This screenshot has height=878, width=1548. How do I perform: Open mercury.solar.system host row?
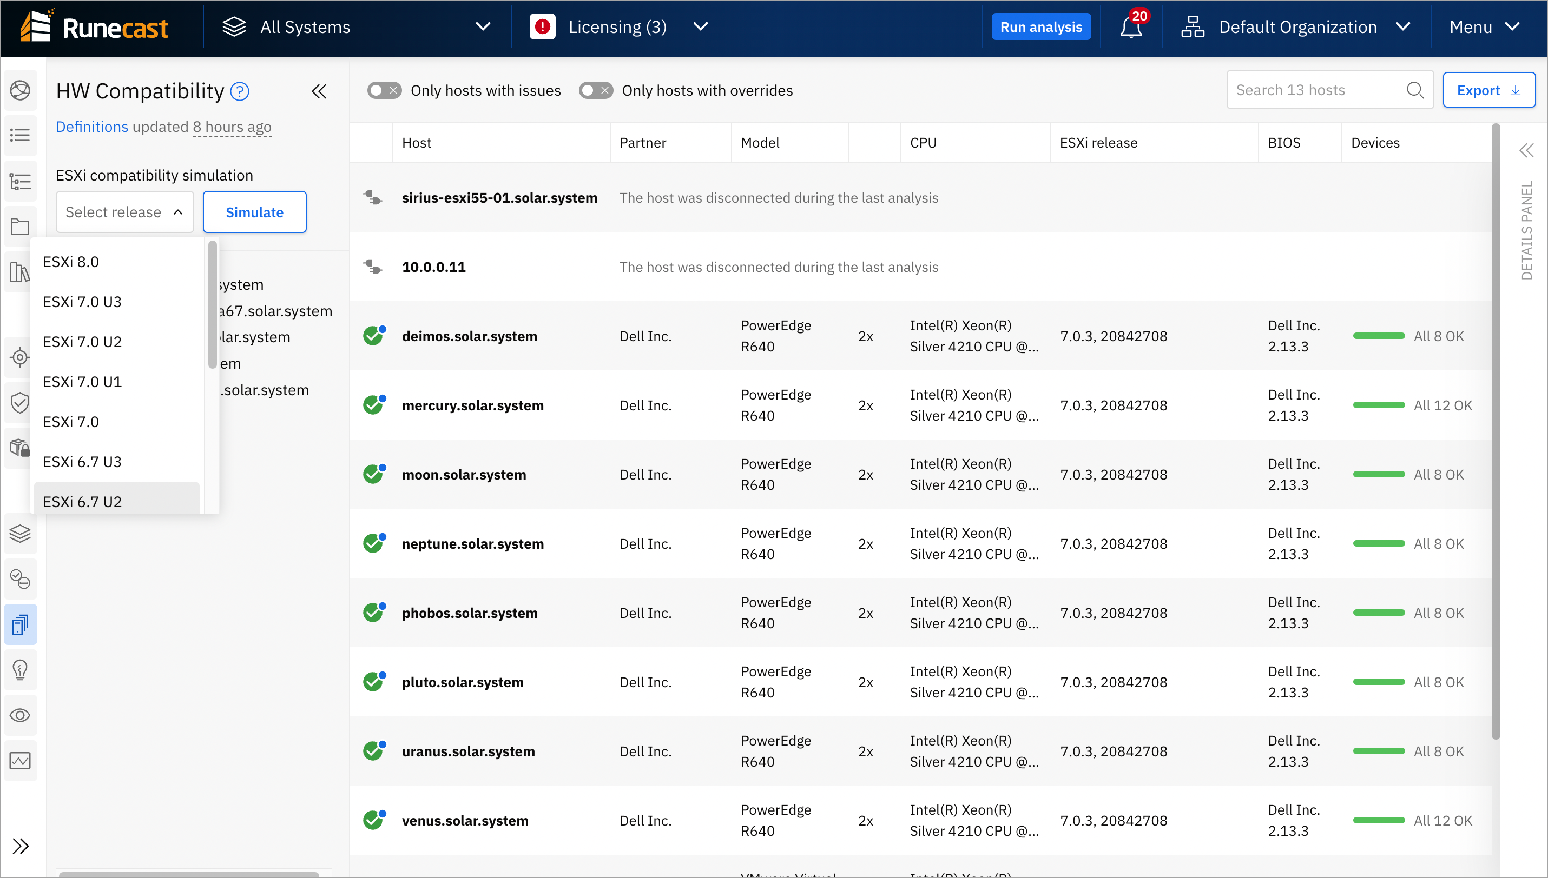click(921, 405)
